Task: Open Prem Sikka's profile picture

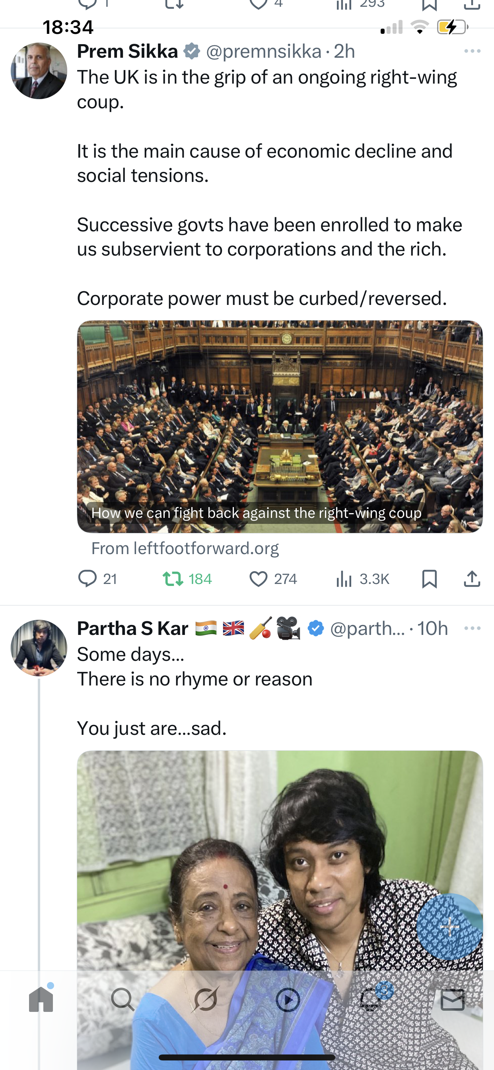Action: coord(39,70)
